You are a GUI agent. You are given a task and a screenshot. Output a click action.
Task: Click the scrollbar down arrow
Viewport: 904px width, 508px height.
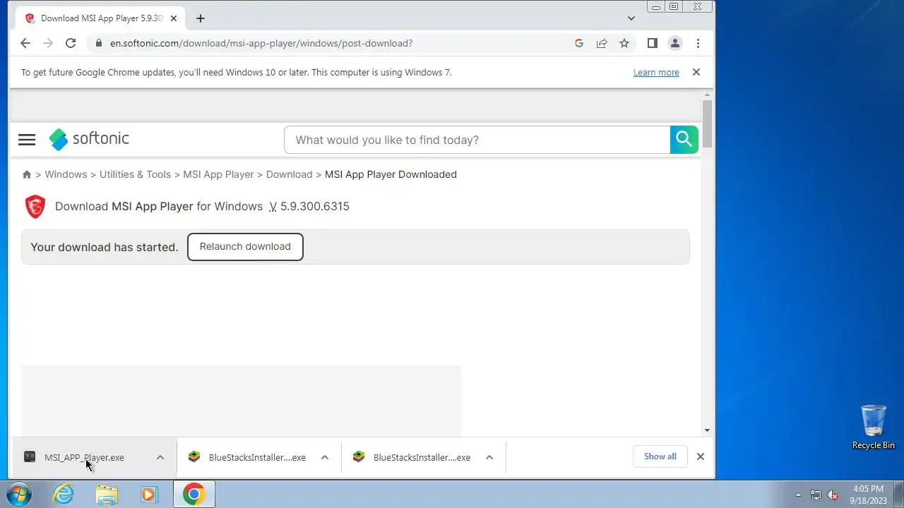708,430
